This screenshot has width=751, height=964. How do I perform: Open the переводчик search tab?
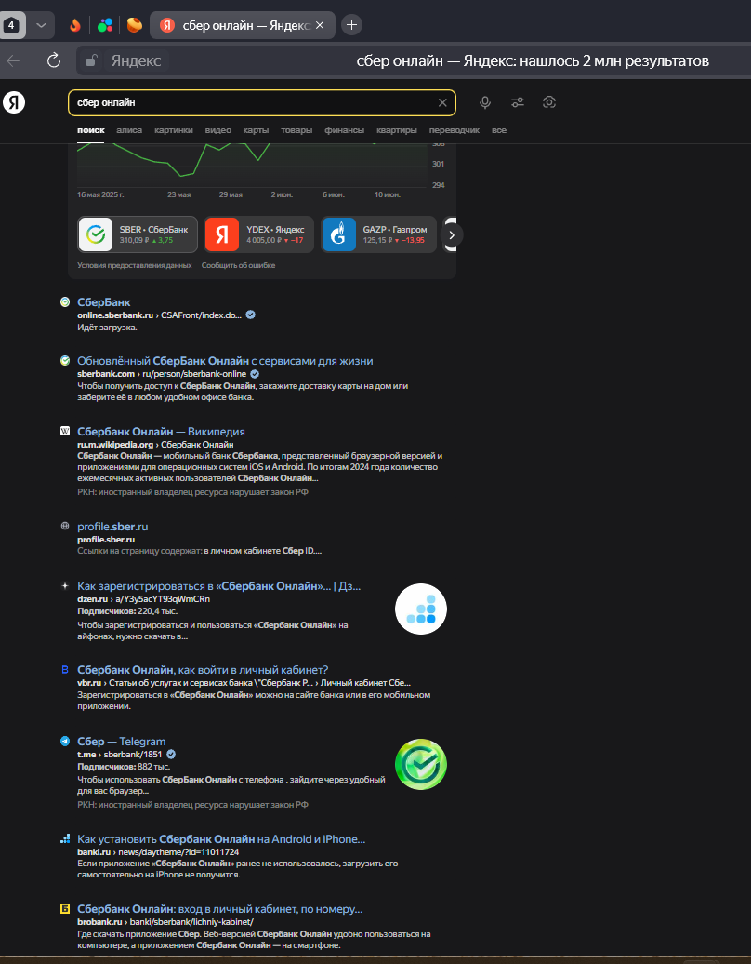coord(455,130)
